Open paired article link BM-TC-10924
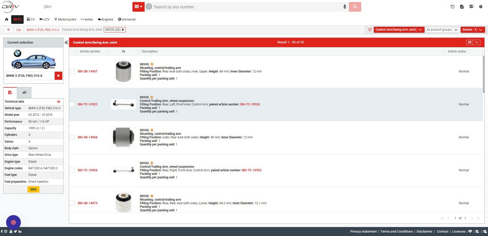The height and width of the screenshot is (236, 488). point(250,105)
